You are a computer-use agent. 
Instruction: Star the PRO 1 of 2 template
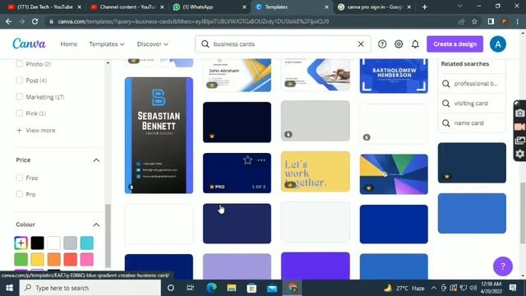[247, 160]
